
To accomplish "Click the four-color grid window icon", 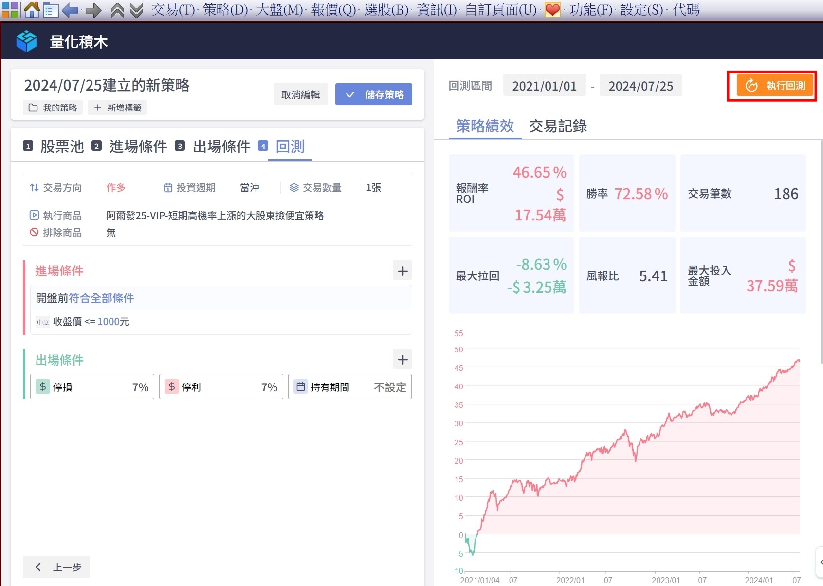I will [10, 10].
